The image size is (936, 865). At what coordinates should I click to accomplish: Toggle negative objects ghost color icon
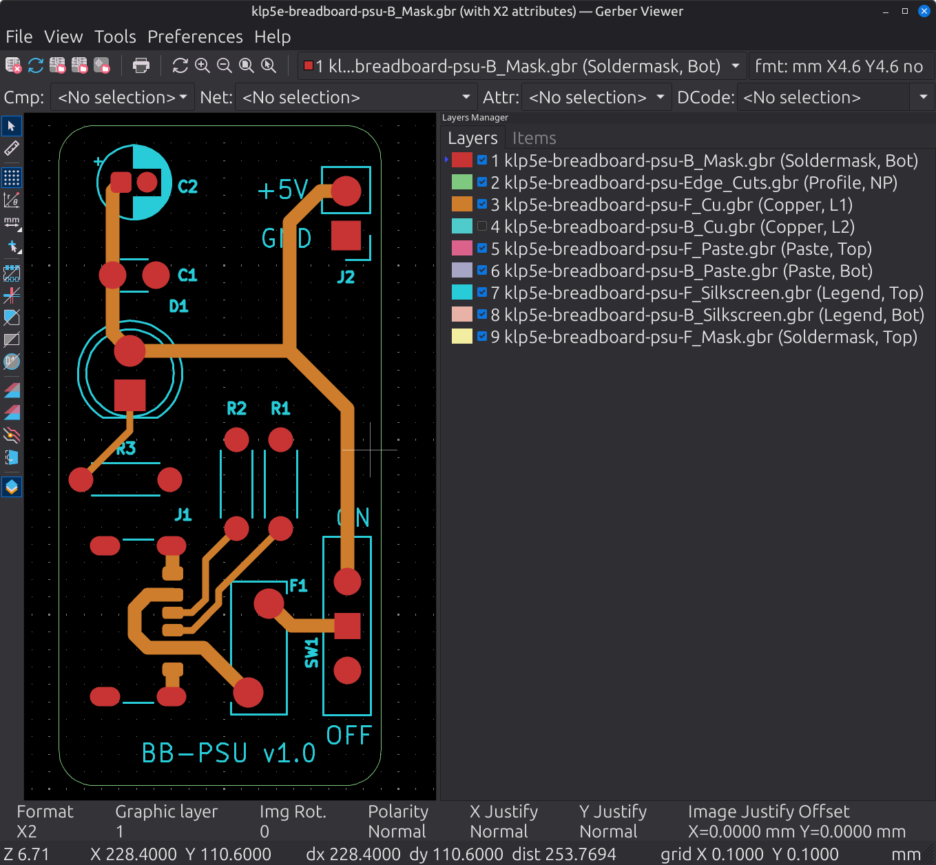click(12, 340)
